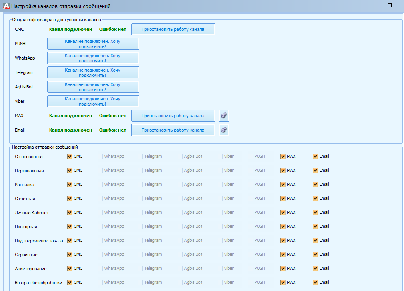Minimize the channel settings window
404x291 pixels.
[371, 5]
